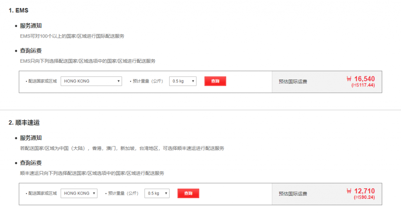The width and height of the screenshot is (401, 220).
Task: Open the EMS destination country dropdown
Action: click(91, 81)
